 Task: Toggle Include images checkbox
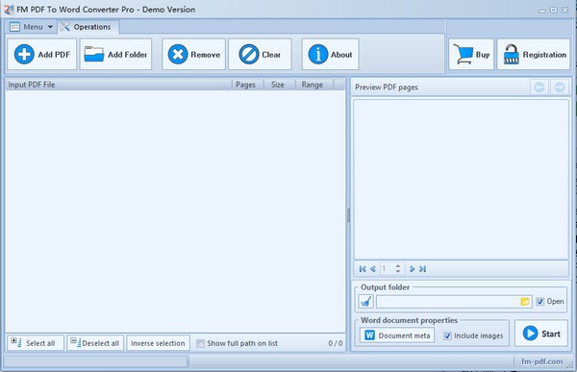(x=447, y=335)
